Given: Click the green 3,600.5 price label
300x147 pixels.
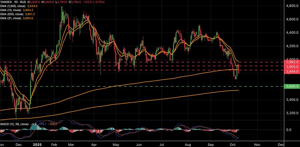Looking at the screenshot, I should 292,87.
